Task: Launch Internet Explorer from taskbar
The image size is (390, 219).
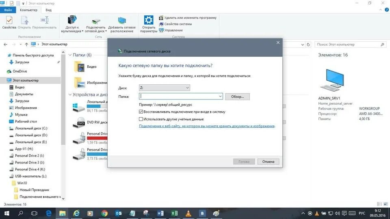Action: click(76, 213)
